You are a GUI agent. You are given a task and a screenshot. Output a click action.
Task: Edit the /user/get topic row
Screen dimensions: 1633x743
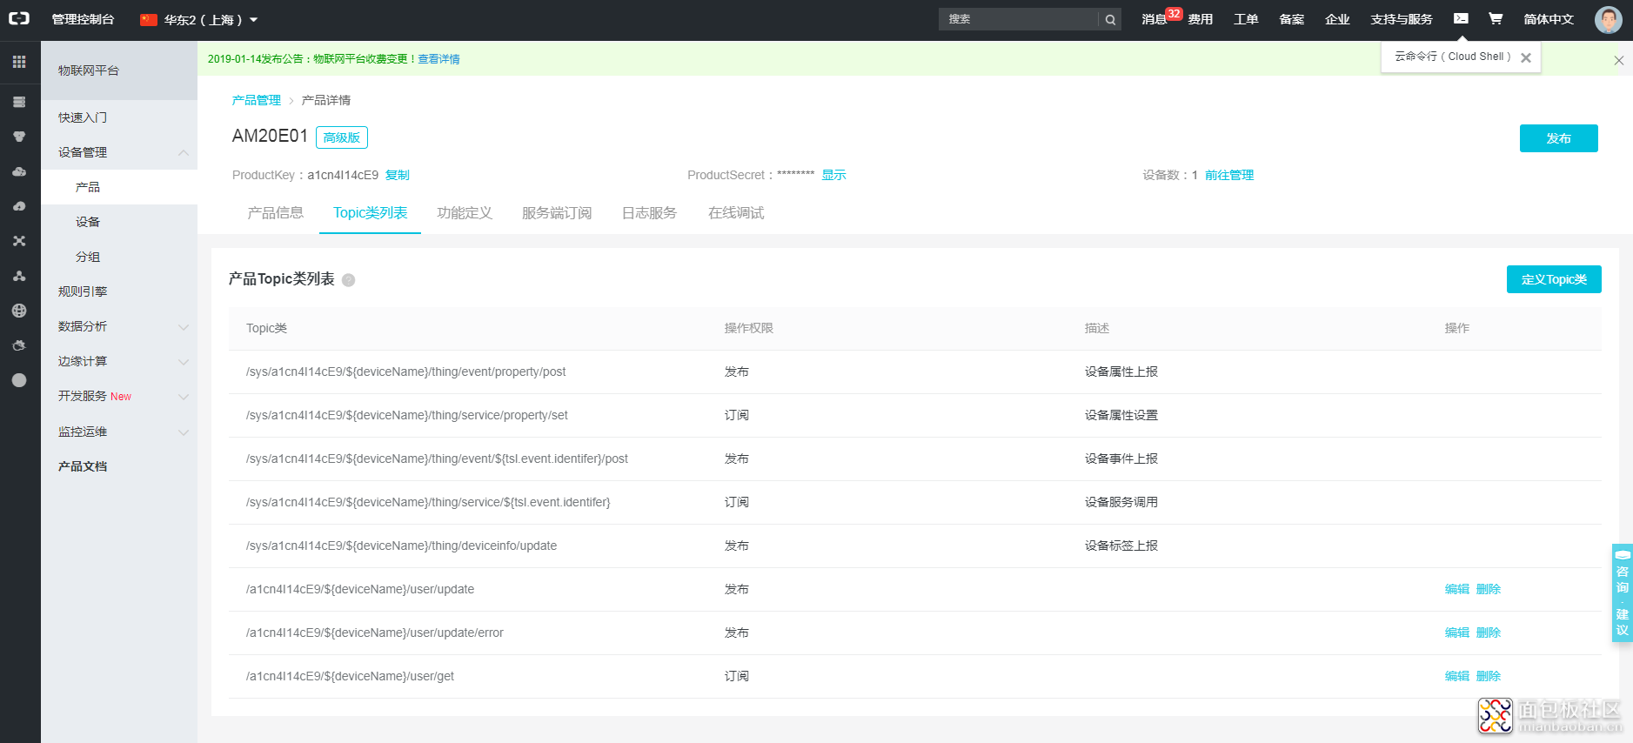coord(1457,676)
